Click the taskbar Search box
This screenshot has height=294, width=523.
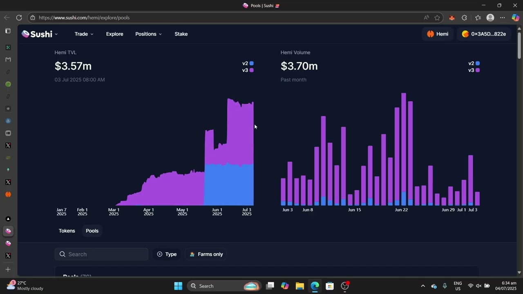(x=224, y=286)
